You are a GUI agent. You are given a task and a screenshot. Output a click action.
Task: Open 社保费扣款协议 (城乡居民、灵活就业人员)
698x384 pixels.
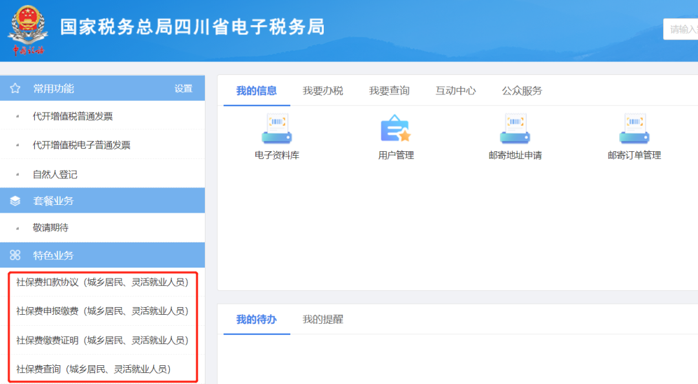pos(102,283)
